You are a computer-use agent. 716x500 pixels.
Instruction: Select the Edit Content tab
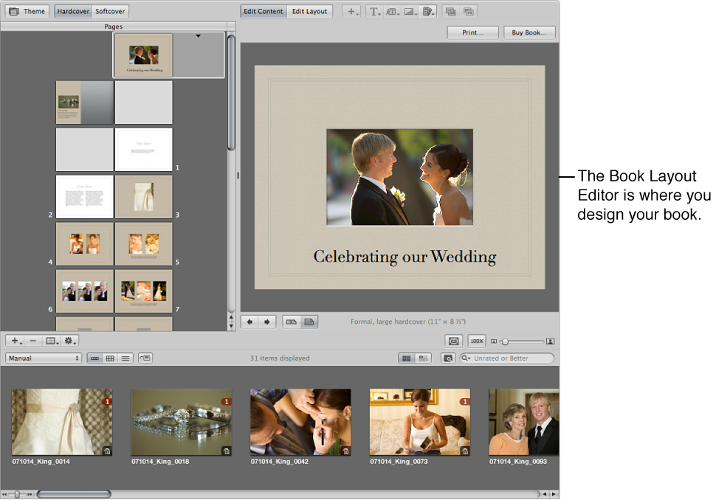(x=264, y=11)
